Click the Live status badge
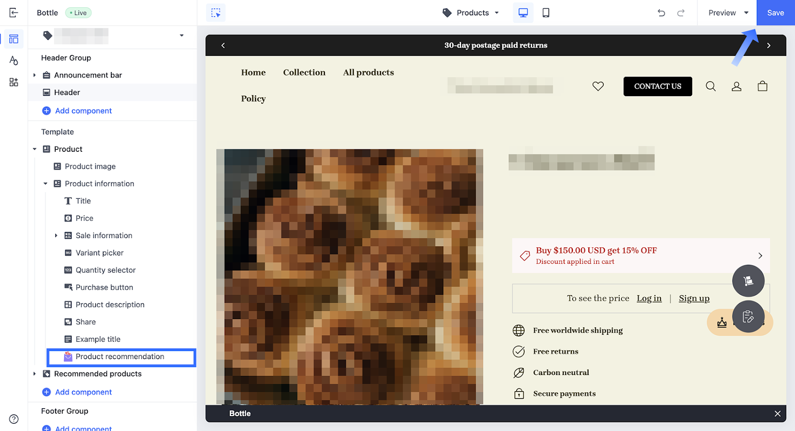The image size is (795, 431). pyautogui.click(x=78, y=13)
